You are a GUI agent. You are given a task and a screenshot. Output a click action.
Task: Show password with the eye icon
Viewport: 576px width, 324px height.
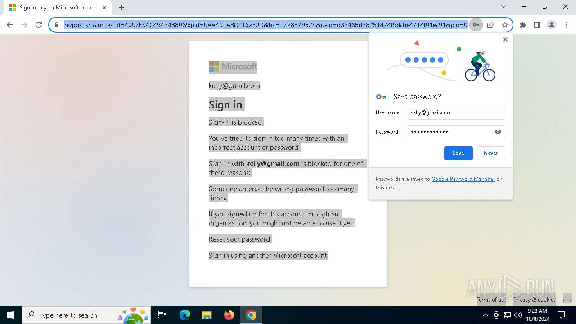498,132
